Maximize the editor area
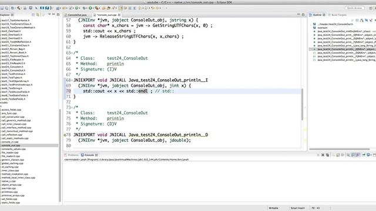The width and height of the screenshot is (376, 211). point(303,15)
